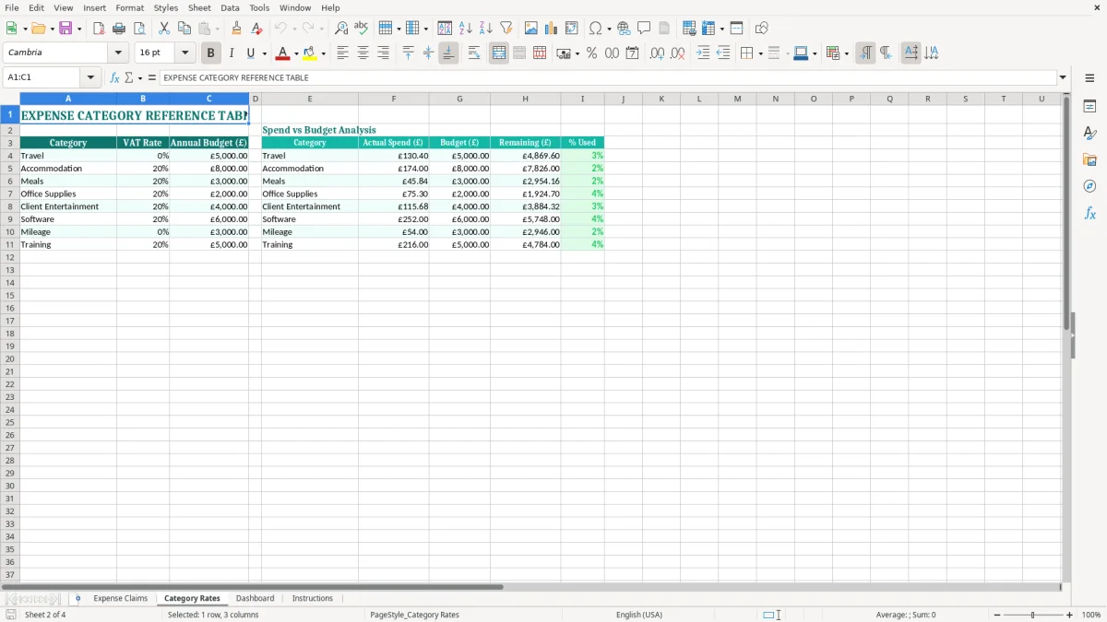Toggle Align Bottom button
The width and height of the screenshot is (1107, 622).
coord(448,53)
